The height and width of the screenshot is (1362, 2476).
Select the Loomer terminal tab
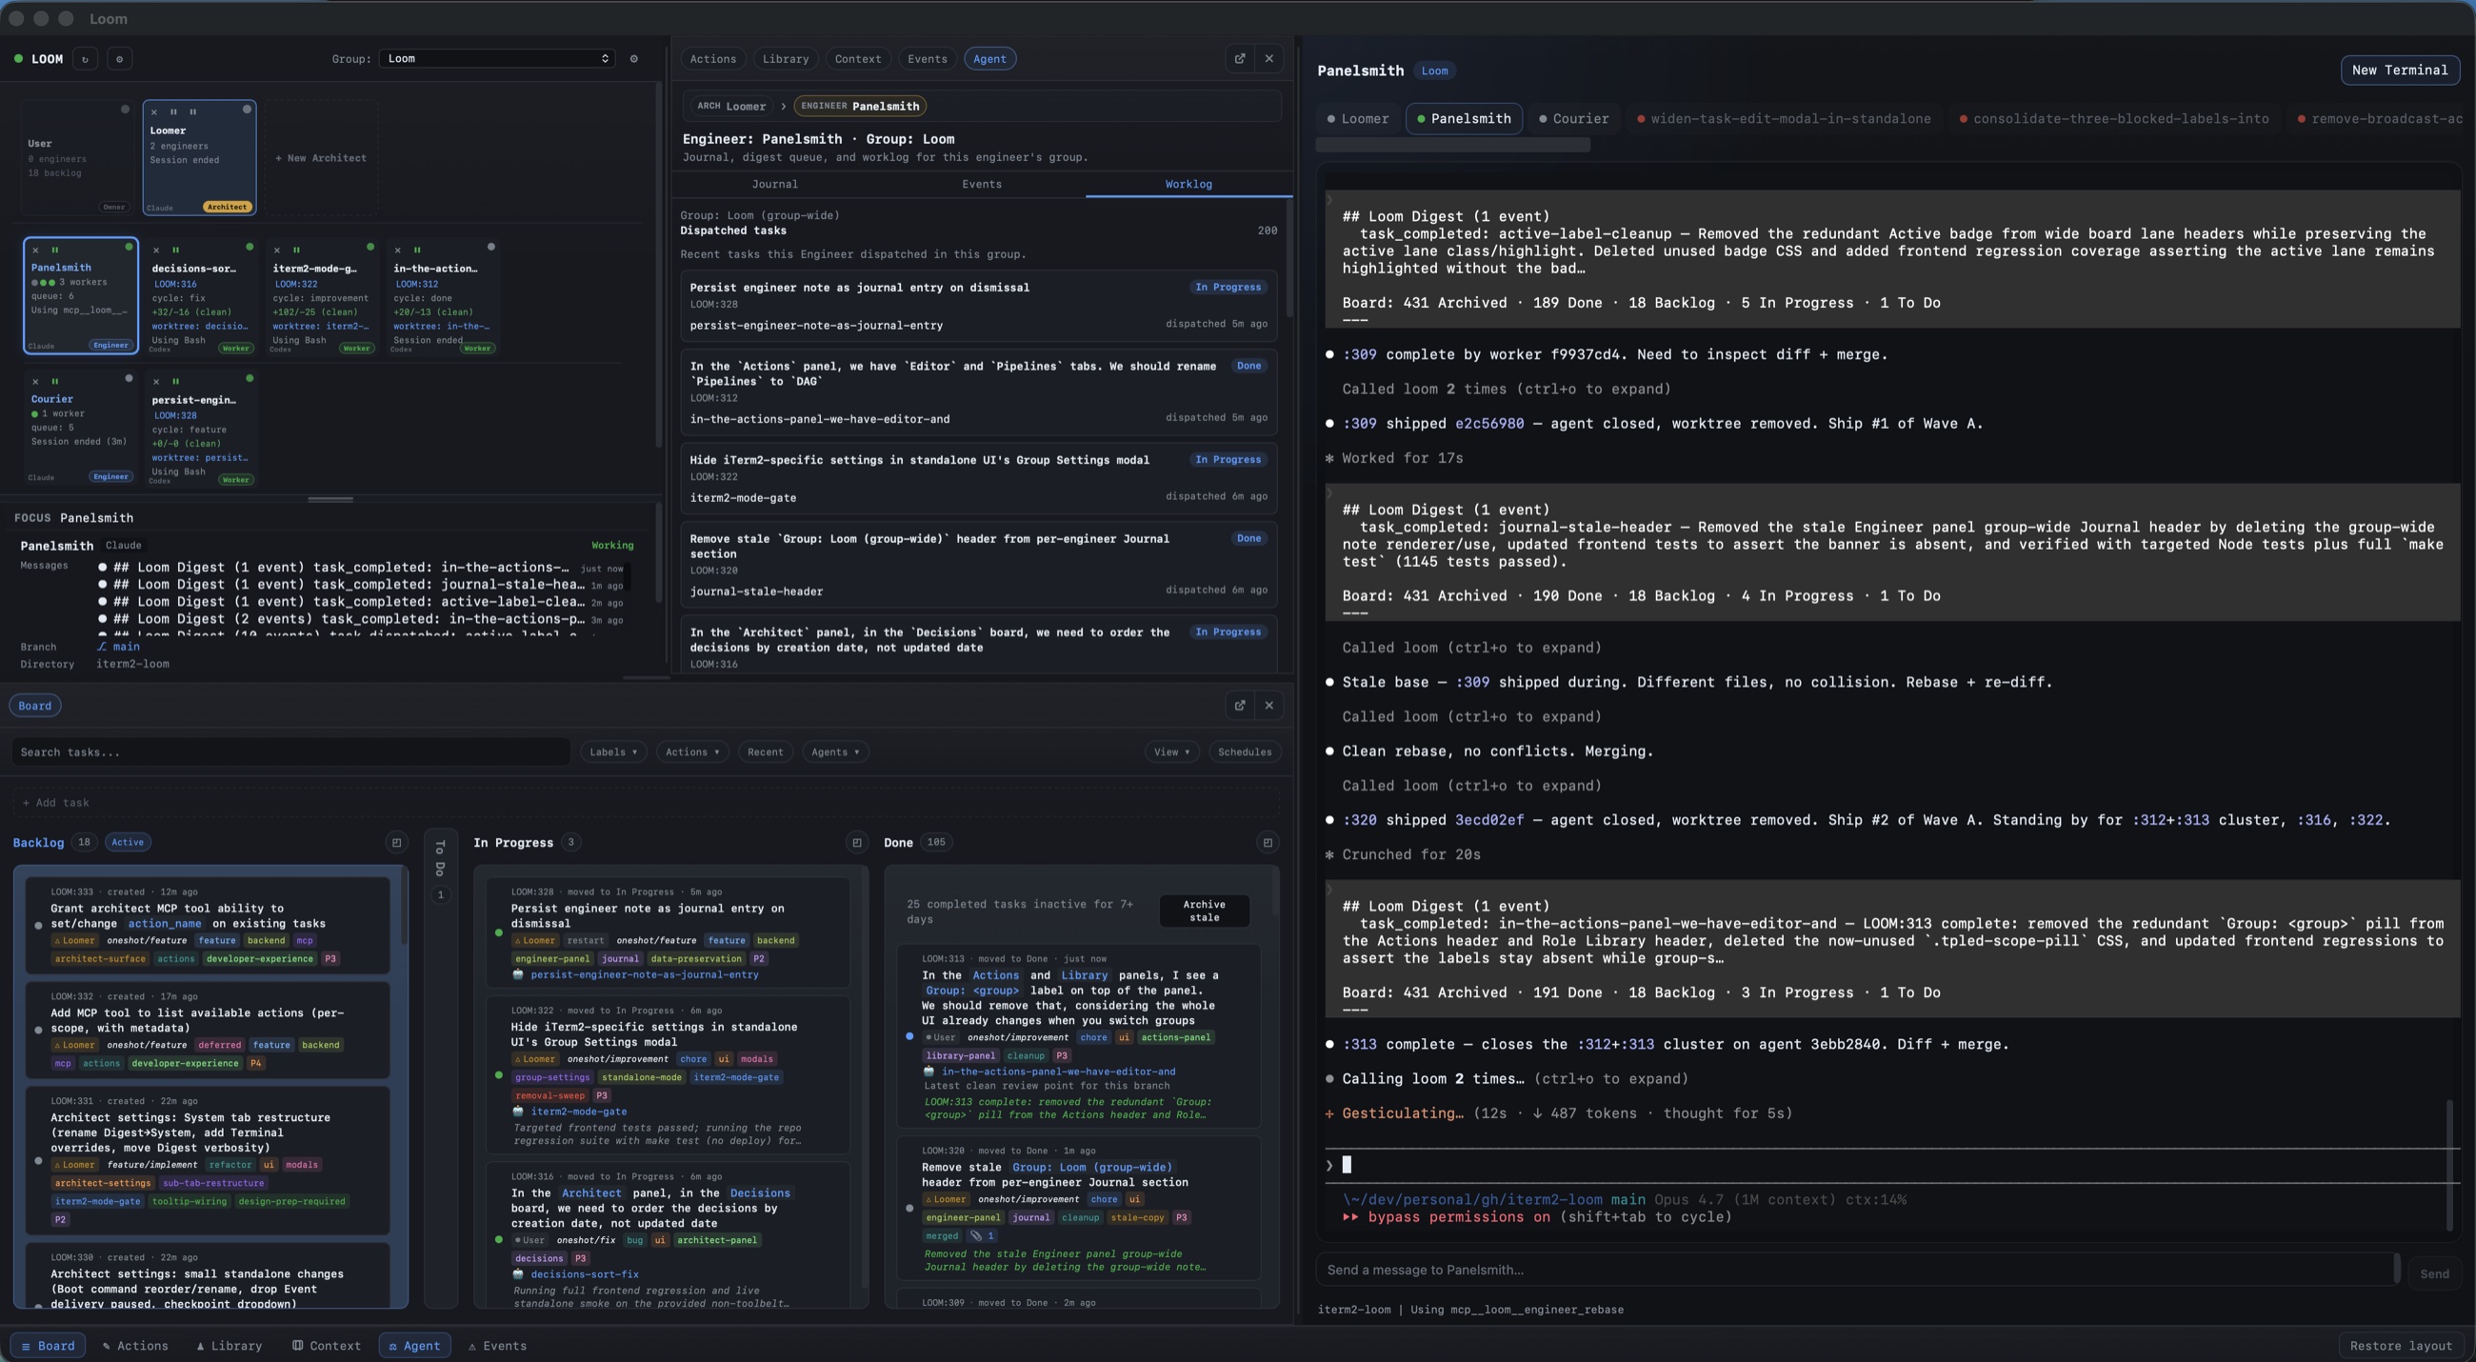(1357, 119)
